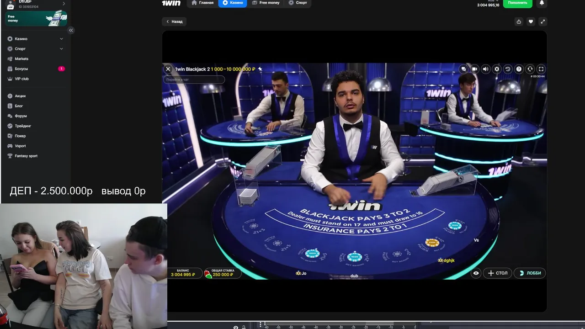Click the Бонусы notification badge
This screenshot has height=329, width=585.
coord(61,69)
